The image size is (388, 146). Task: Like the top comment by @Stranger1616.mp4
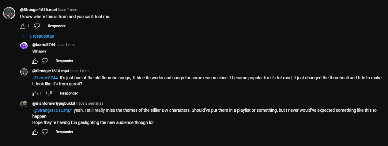coord(23,26)
